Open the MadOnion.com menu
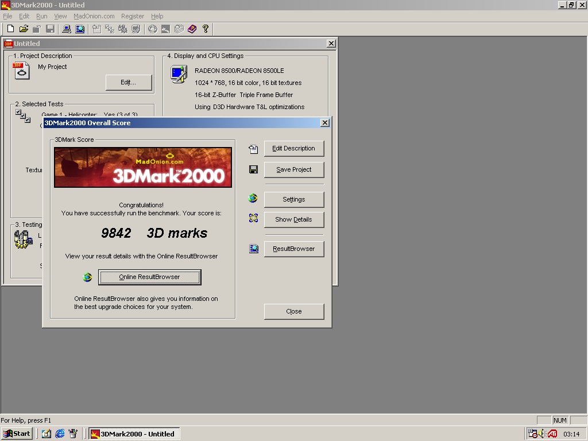The image size is (588, 441). tap(94, 16)
